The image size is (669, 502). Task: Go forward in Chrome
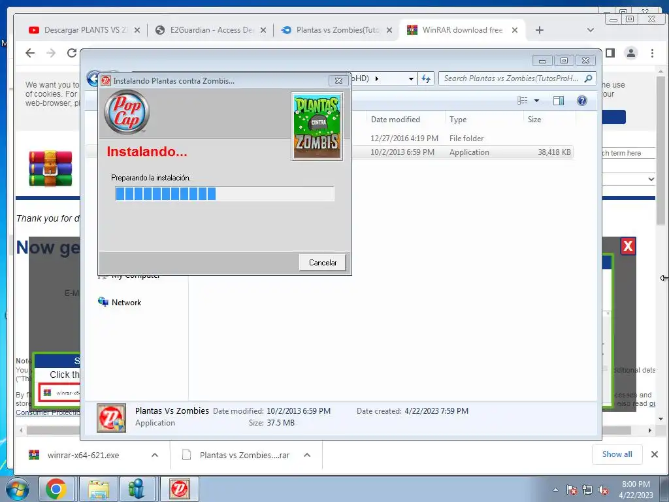pyautogui.click(x=51, y=53)
